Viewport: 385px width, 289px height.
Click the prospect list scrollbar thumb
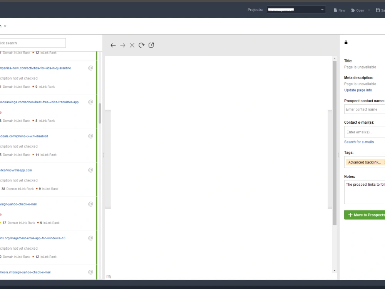(100, 113)
